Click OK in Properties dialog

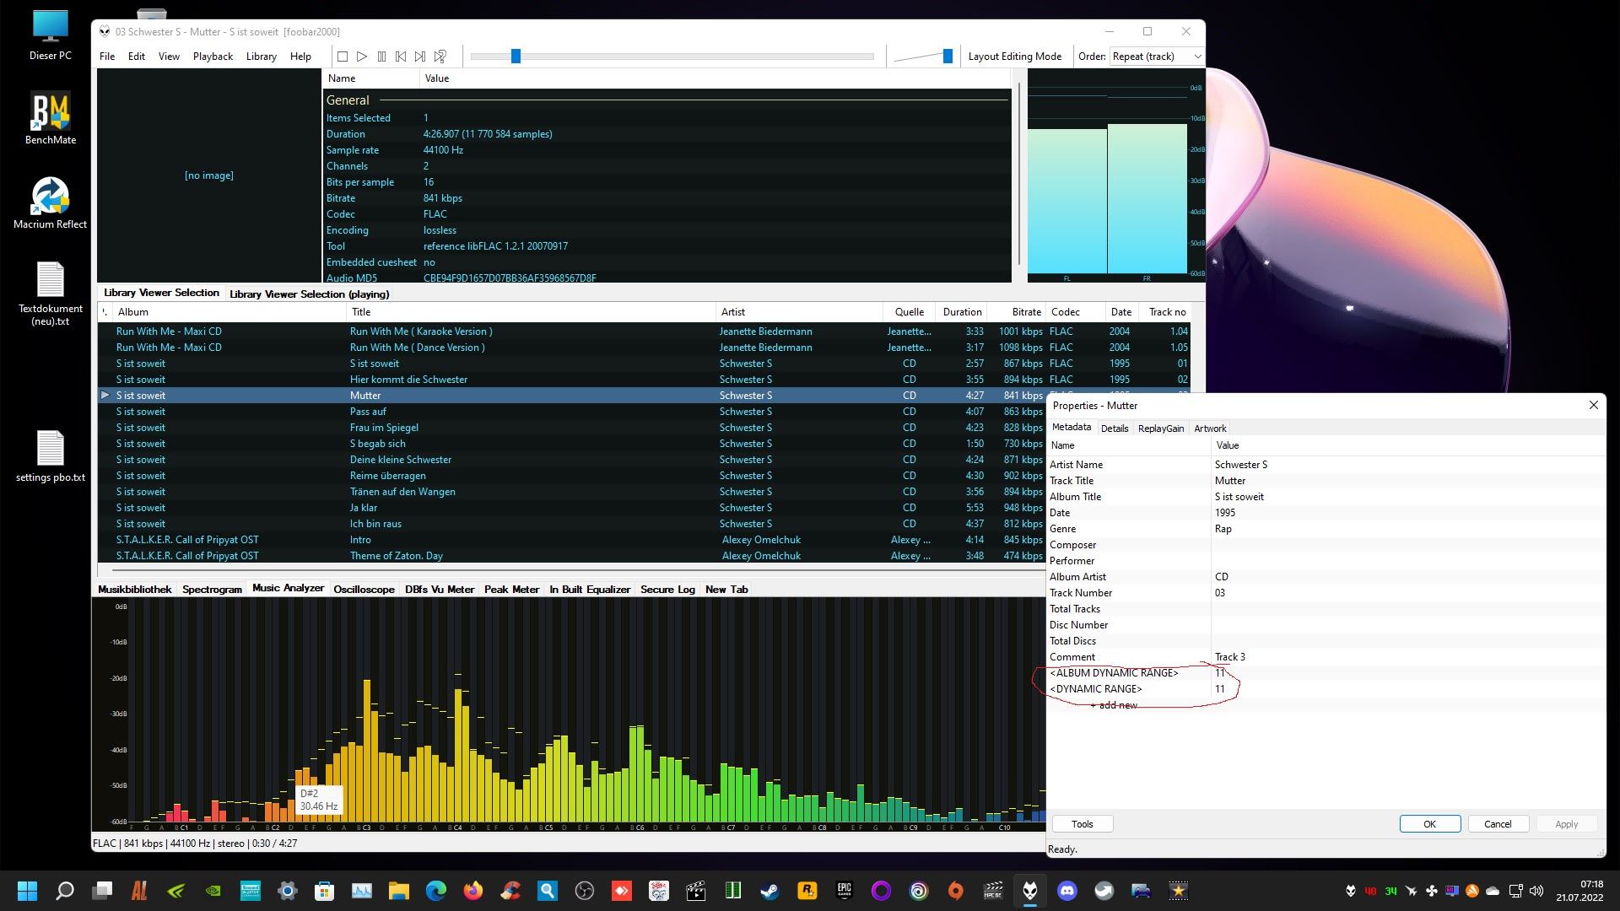click(1430, 824)
